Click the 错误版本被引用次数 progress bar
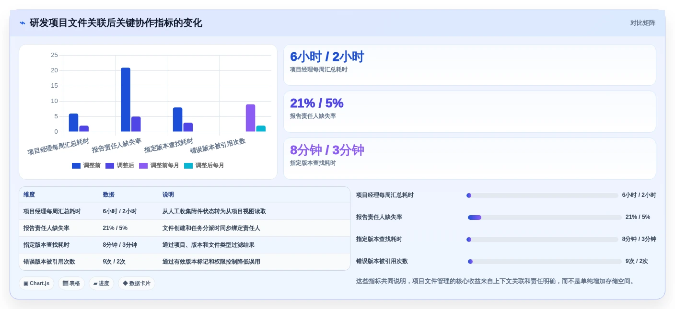Screen dimensions: 675x309 tap(545, 262)
